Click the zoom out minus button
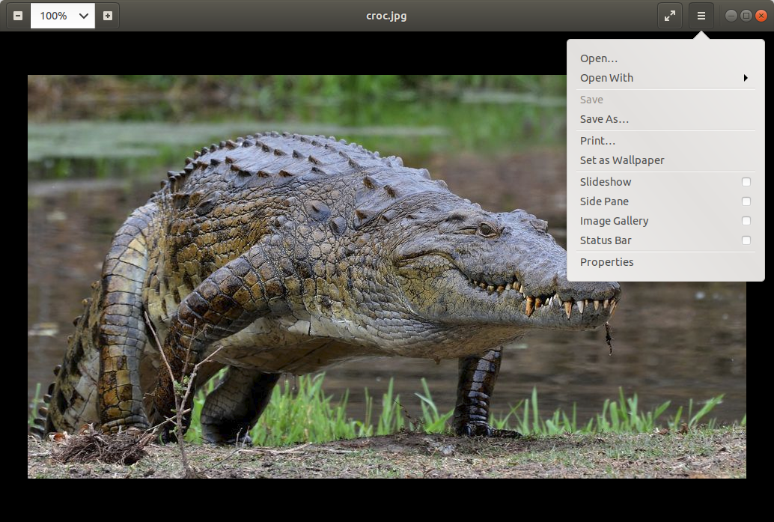Viewport: 774px width, 522px height. [18, 16]
